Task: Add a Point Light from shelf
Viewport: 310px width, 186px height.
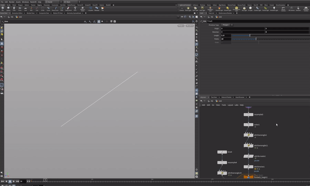Action: point(188,9)
